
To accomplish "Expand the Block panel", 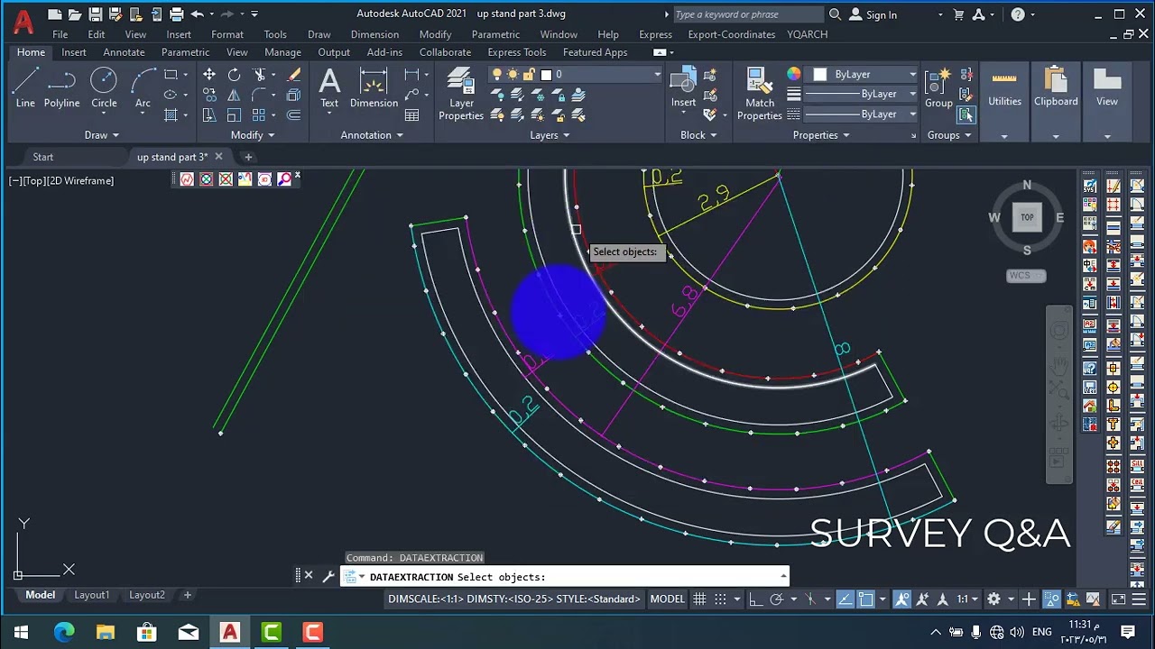I will point(698,135).
